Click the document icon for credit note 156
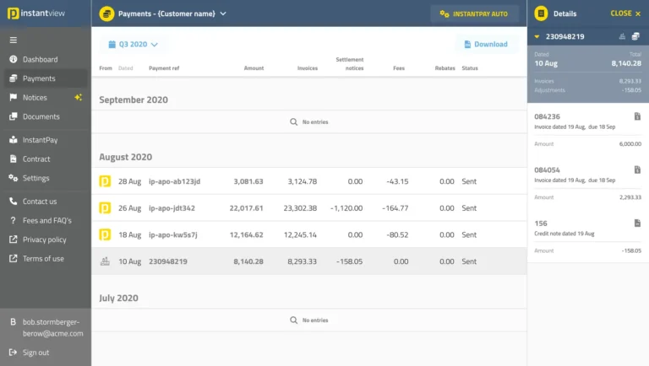The width and height of the screenshot is (649, 366). point(637,223)
